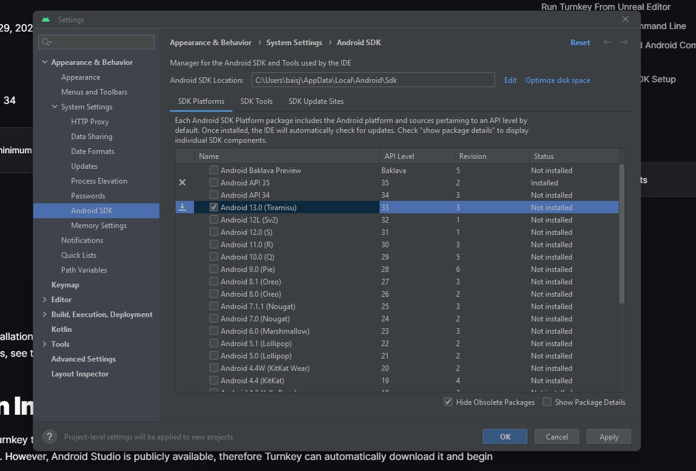
Task: Expand the Editor settings node
Action: (45, 300)
